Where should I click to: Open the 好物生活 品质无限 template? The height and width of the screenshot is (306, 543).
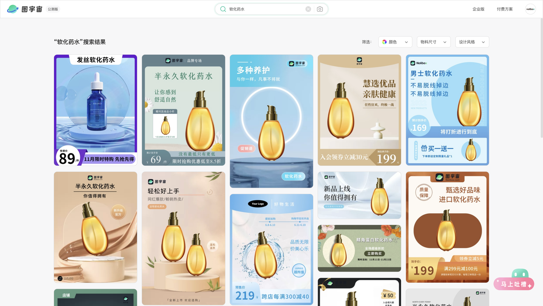point(271,249)
